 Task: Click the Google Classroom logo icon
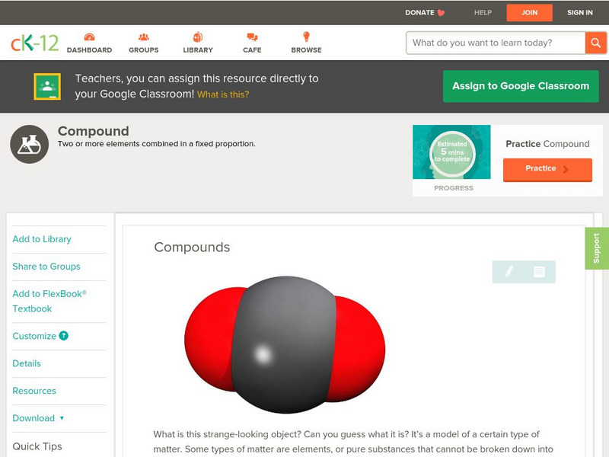click(47, 86)
